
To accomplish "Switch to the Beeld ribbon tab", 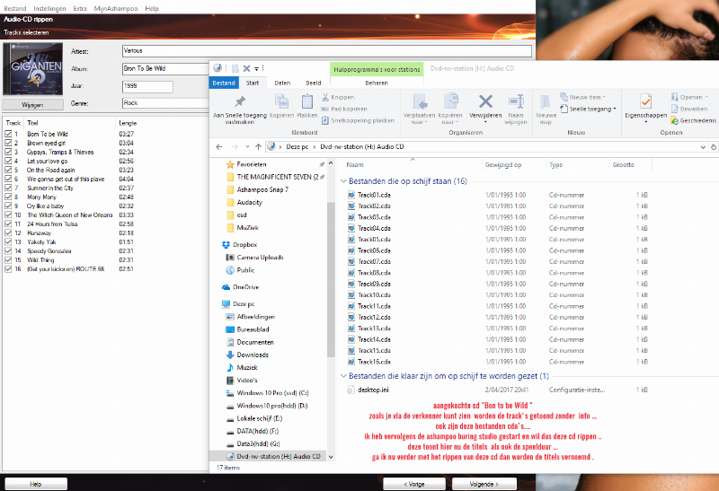I will pyautogui.click(x=313, y=83).
